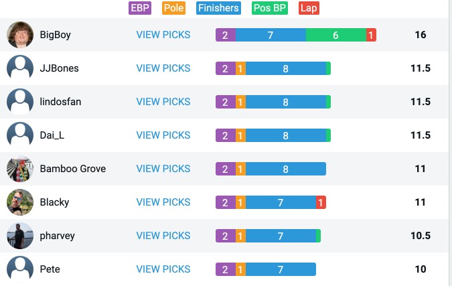Open VIEW PICKS for BigBoy
This screenshot has width=452, height=286.
click(163, 35)
